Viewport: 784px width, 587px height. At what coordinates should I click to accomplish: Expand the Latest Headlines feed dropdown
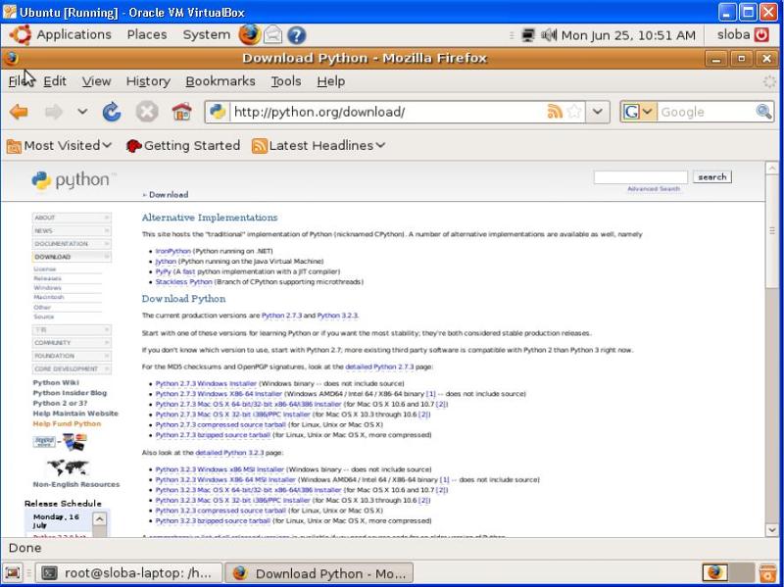318,145
